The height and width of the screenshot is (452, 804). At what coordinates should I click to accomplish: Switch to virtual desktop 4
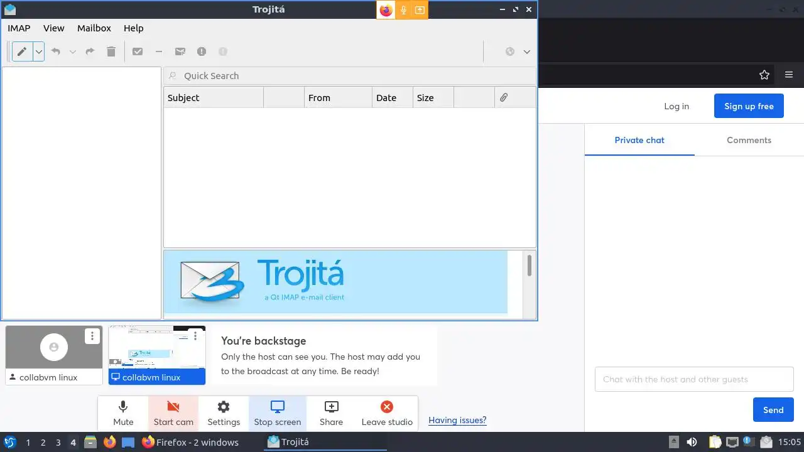73,443
